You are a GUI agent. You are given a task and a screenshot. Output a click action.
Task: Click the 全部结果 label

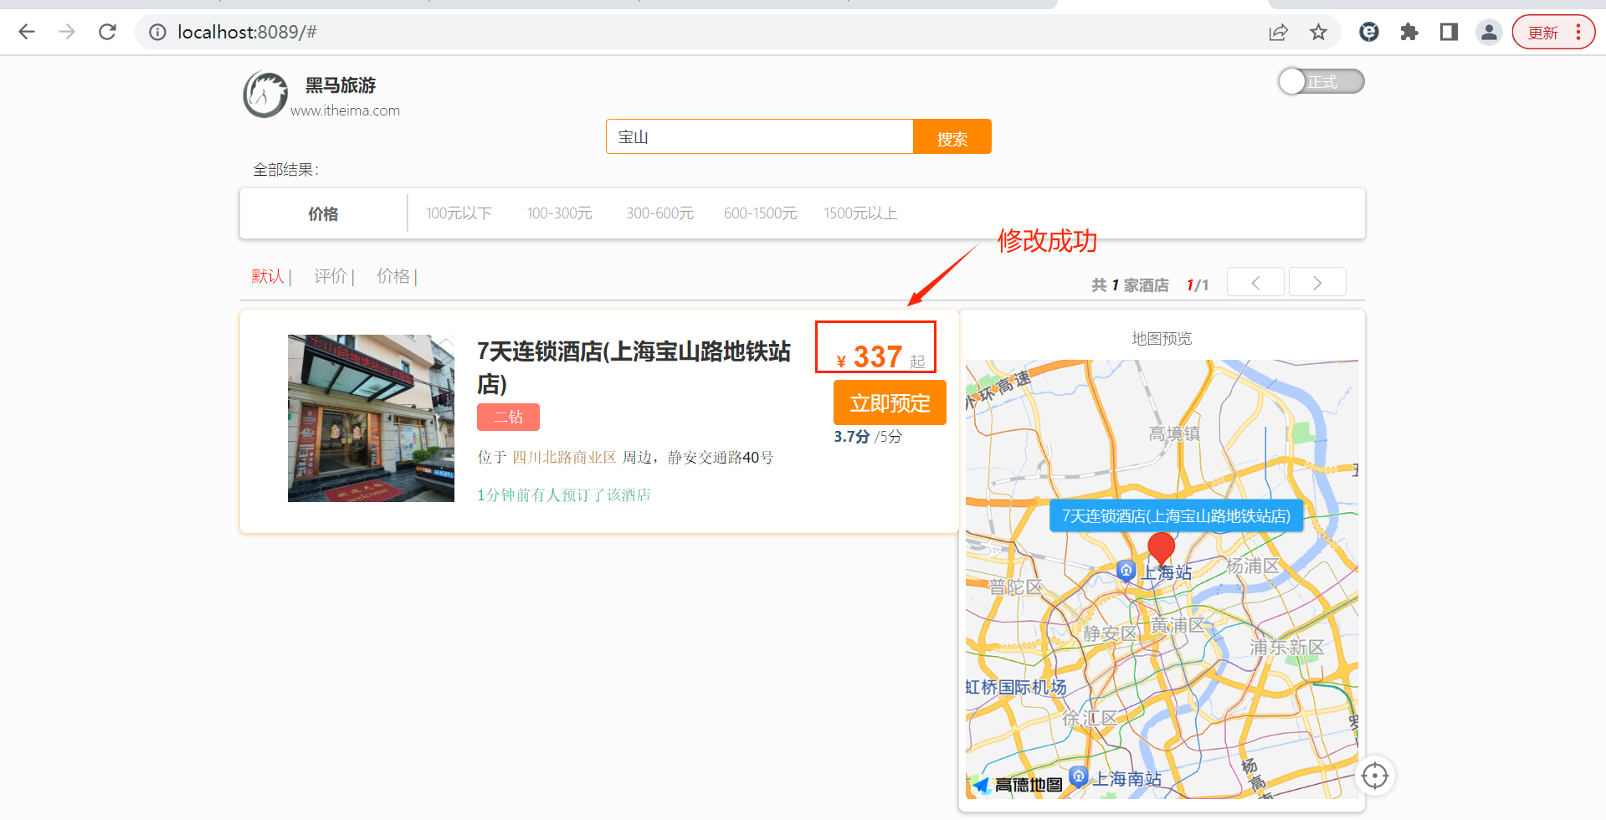(x=285, y=170)
